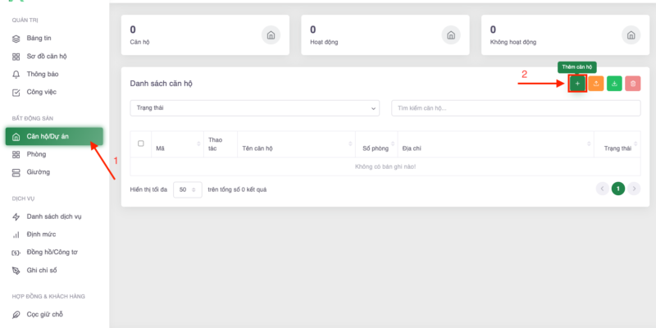Screen dimensions: 656x328
Task: Open the page size dropdown showing 50
Action: pos(187,189)
